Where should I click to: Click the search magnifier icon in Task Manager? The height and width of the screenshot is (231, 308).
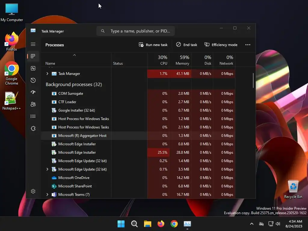[x=103, y=31]
